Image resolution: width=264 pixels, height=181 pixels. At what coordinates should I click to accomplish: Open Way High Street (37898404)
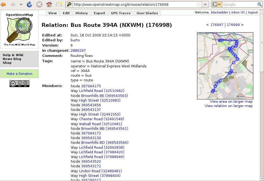[x=100, y=176]
